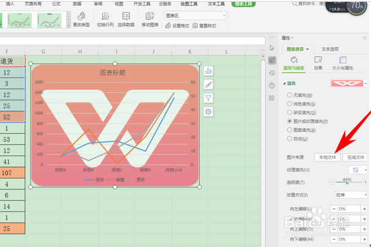Screen dimensions: 371x247
Task: Open the chart settings gear button
Action: (x=208, y=112)
